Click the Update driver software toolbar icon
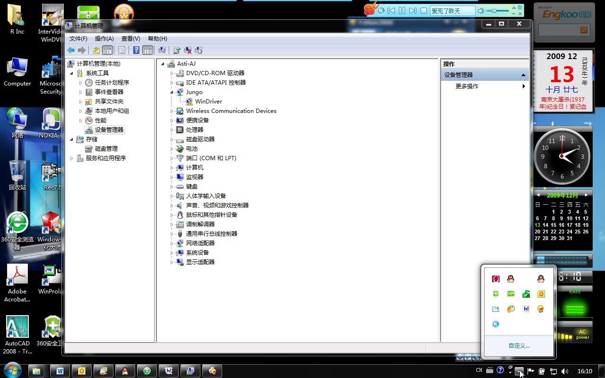Image resolution: width=605 pixels, height=378 pixels. (177, 51)
